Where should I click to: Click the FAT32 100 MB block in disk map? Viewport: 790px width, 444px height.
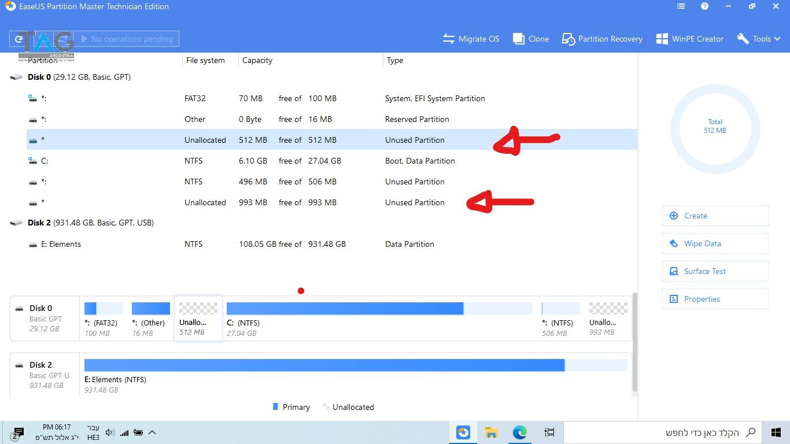pos(104,320)
